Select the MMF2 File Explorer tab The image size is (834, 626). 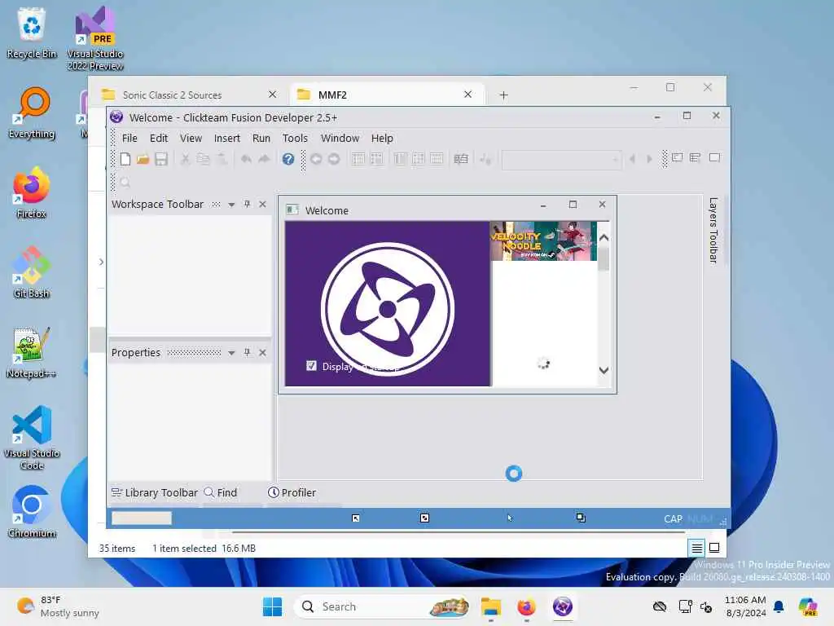[x=387, y=95]
